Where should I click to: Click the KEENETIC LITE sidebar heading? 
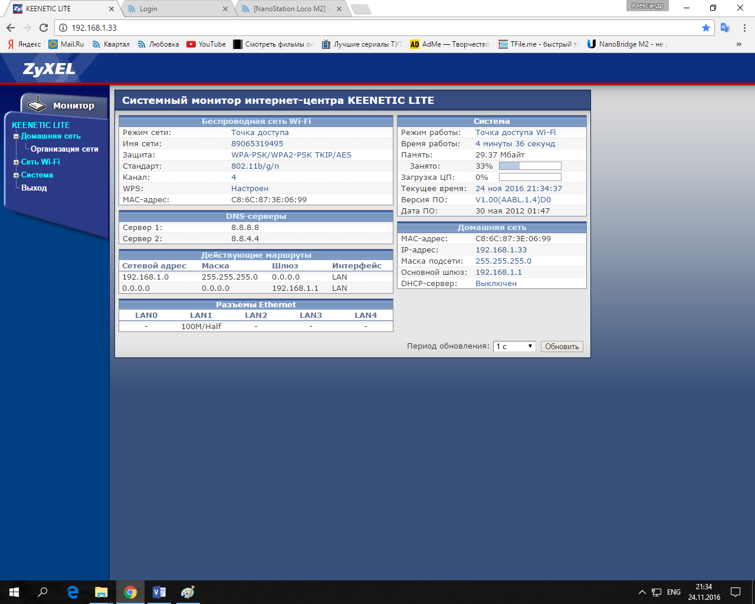(41, 125)
